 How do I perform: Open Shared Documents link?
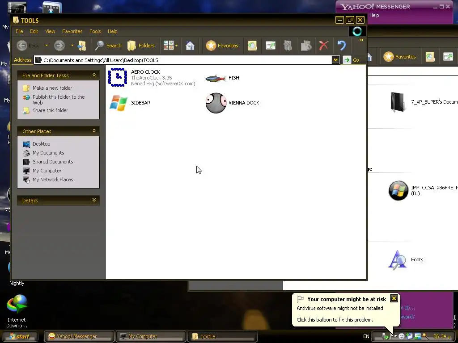pos(53,162)
